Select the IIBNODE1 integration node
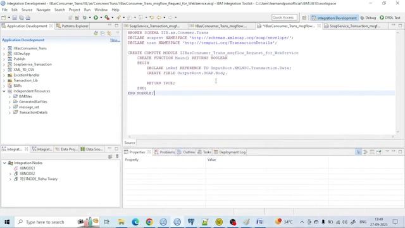405x228 pixels. [x=27, y=168]
